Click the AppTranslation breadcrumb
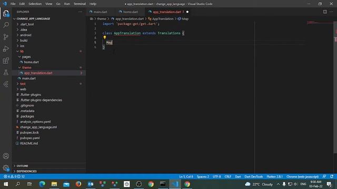Image resolution: width=337 pixels, height=189 pixels. (x=163, y=19)
